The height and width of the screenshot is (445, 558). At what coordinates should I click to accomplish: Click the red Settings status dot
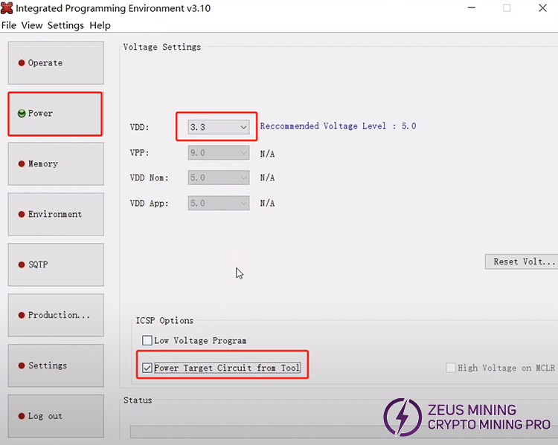click(22, 366)
